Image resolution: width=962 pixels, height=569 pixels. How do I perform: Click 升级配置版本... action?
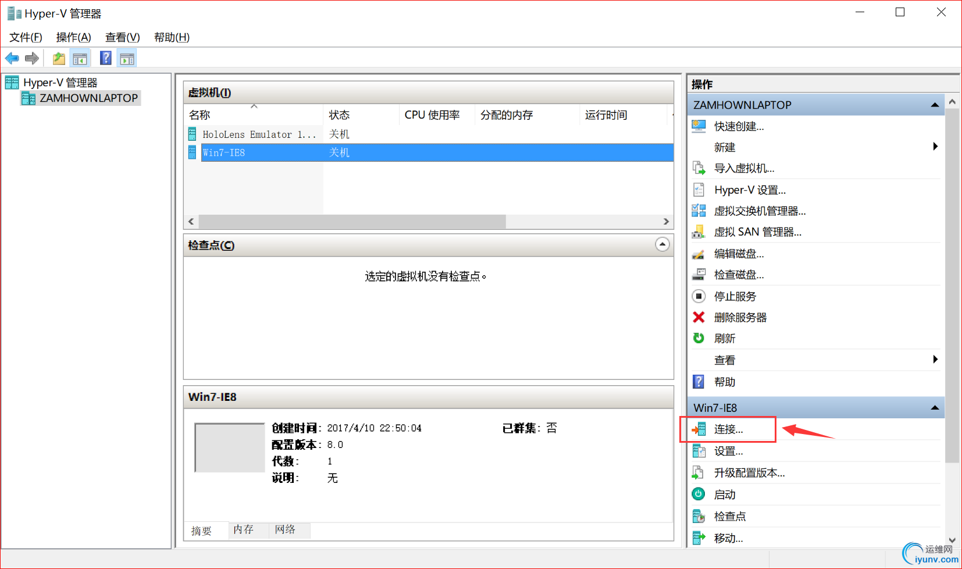pyautogui.click(x=750, y=472)
